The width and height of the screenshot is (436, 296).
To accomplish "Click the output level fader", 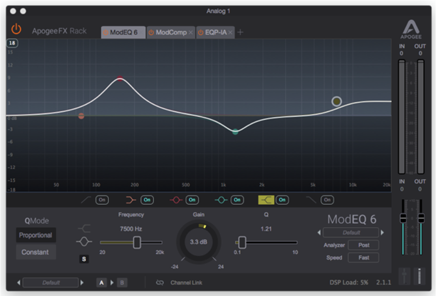I will click(421, 218).
